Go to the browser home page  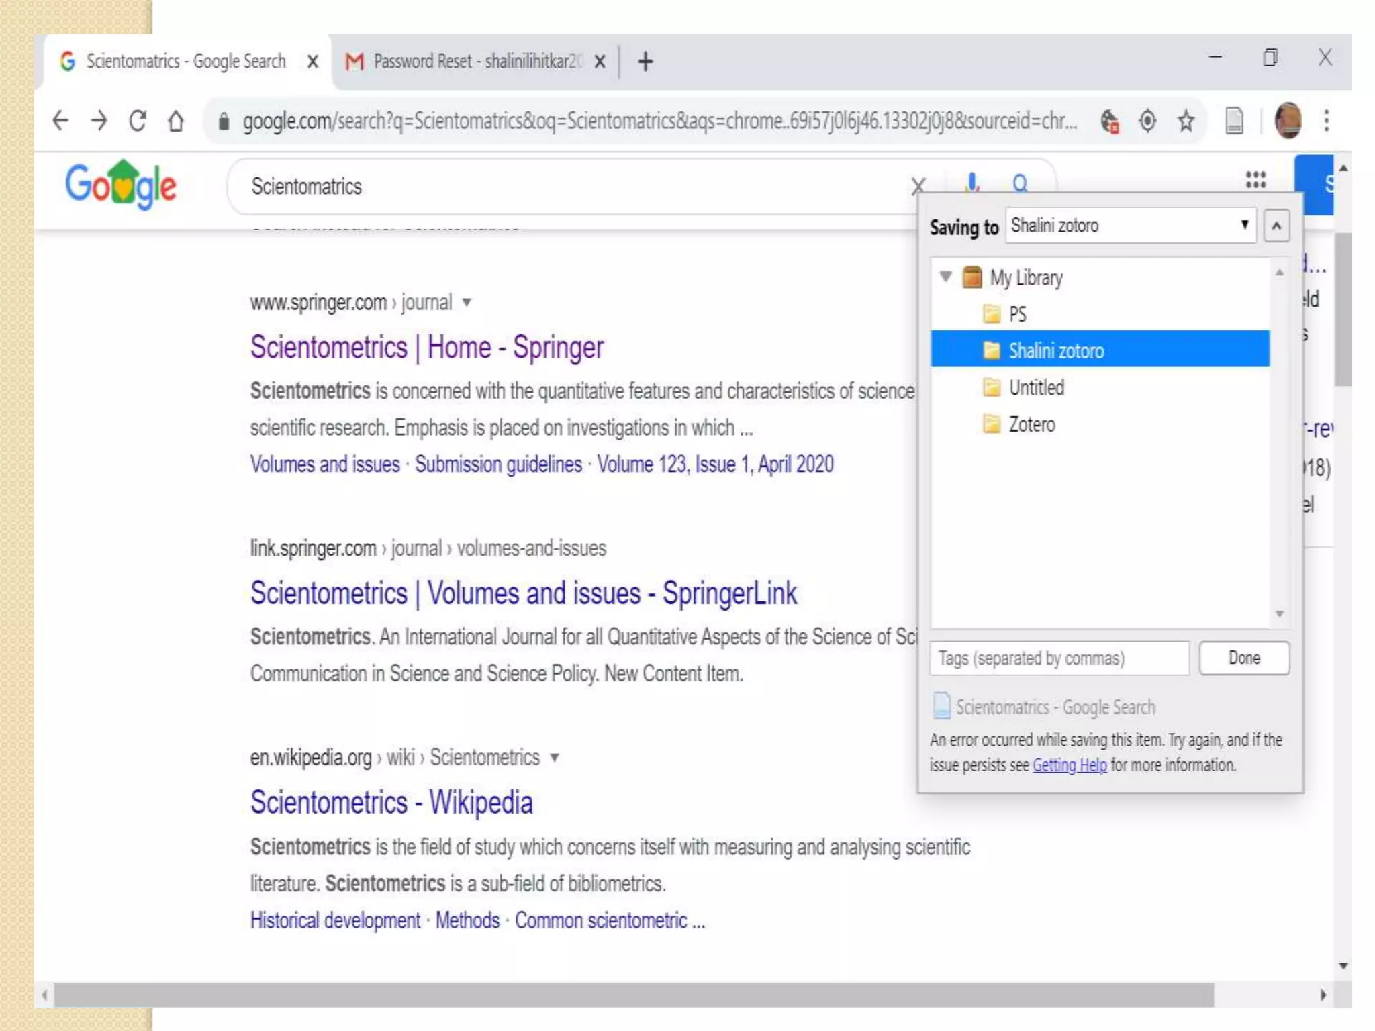point(176,121)
